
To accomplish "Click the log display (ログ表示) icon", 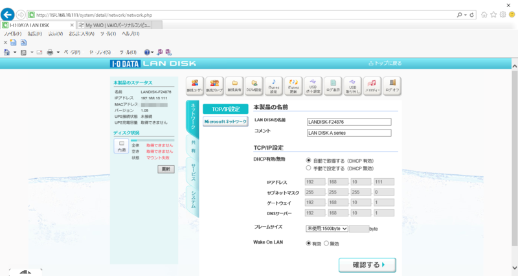I will 333,86.
